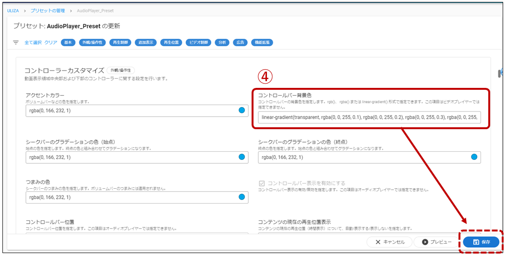Toggle the 広告 filter chip
This screenshot has height=255, width=506.
pos(240,42)
